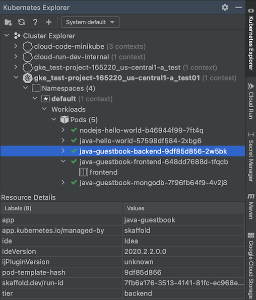The image size is (256, 300).
Task: Select the skaffold value cell
Action: click(x=184, y=231)
